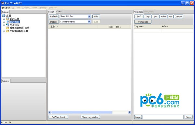Select the 桌面 root tree item
195x125 pixels.
click(8, 16)
